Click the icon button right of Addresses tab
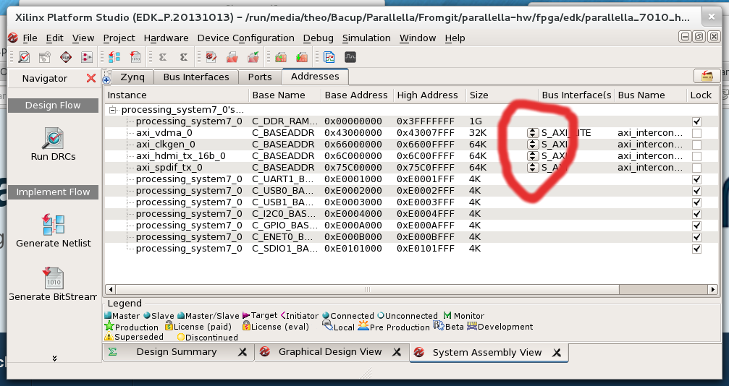Screen dimensions: 729x386 click(707, 76)
